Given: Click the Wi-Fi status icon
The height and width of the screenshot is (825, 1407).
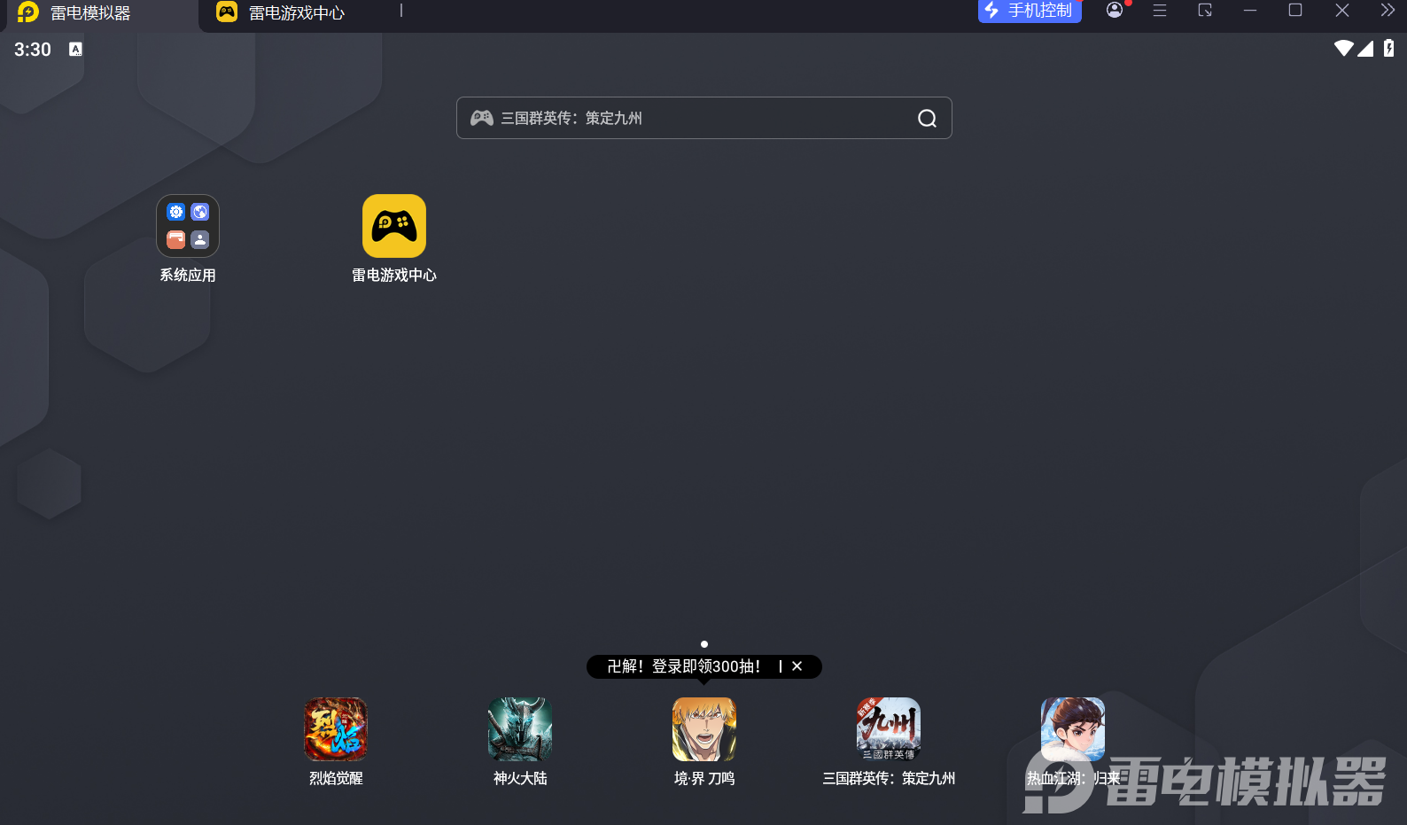Looking at the screenshot, I should tap(1343, 49).
